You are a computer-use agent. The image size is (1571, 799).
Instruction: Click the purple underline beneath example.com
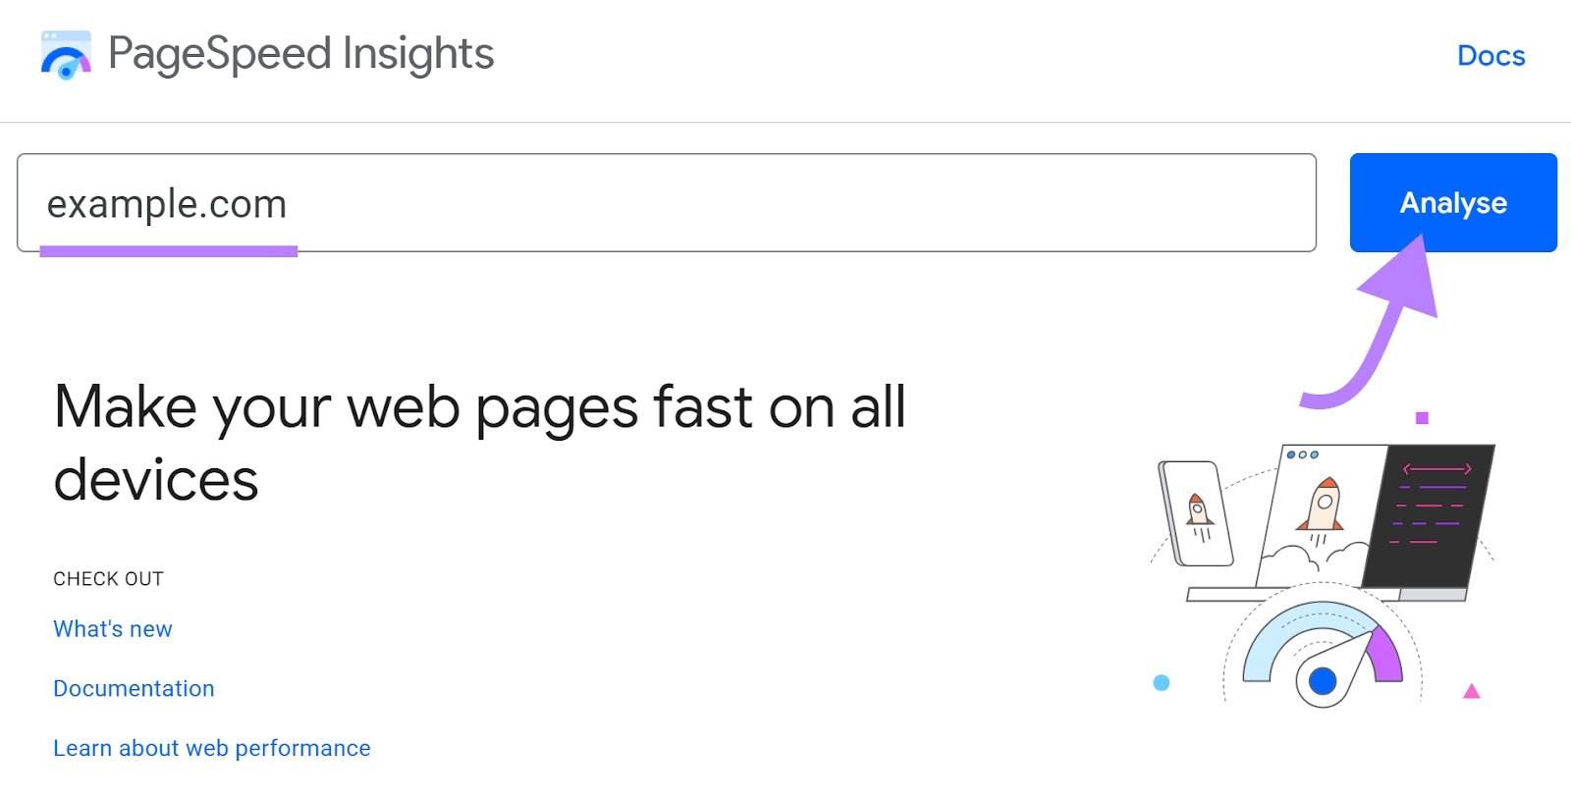click(168, 251)
